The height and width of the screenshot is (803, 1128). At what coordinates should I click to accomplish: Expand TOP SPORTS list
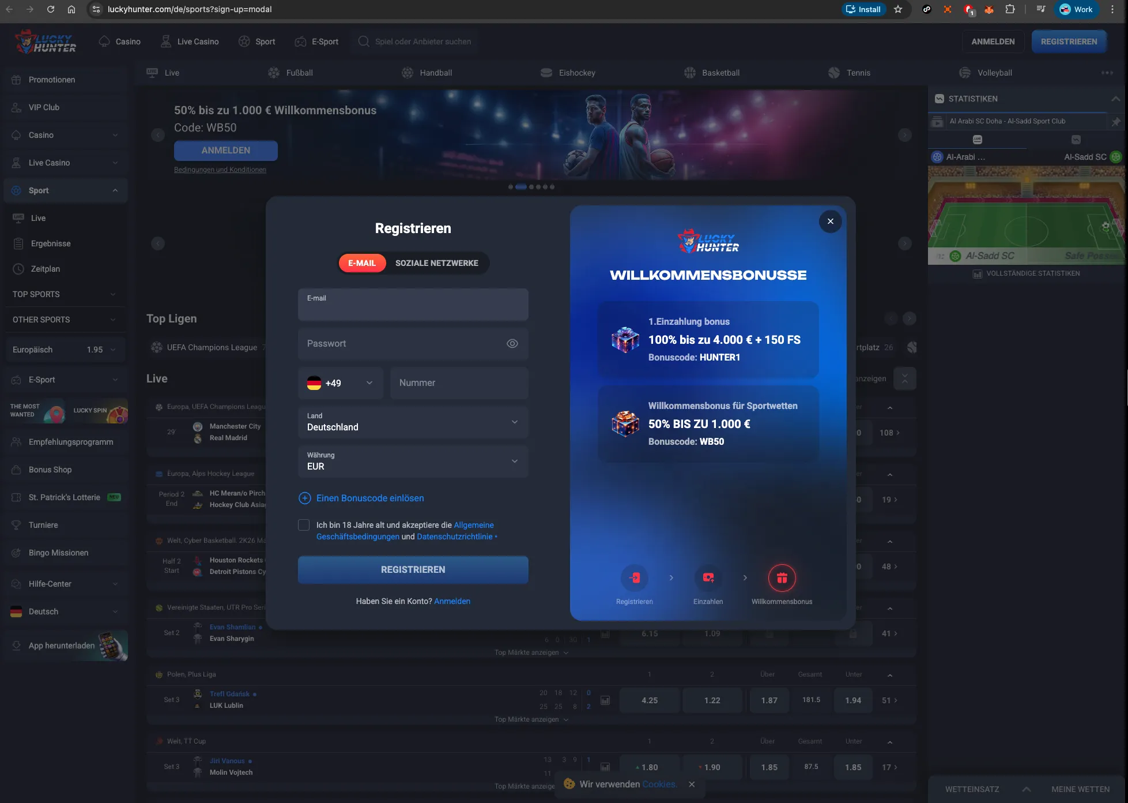[66, 294]
